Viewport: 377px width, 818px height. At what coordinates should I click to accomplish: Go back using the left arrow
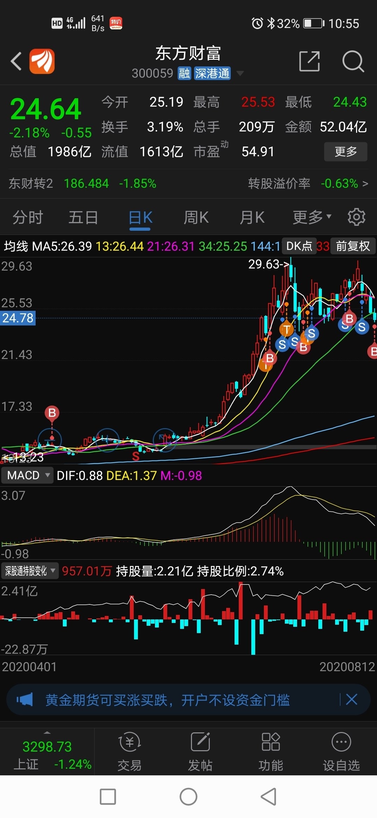click(x=16, y=62)
